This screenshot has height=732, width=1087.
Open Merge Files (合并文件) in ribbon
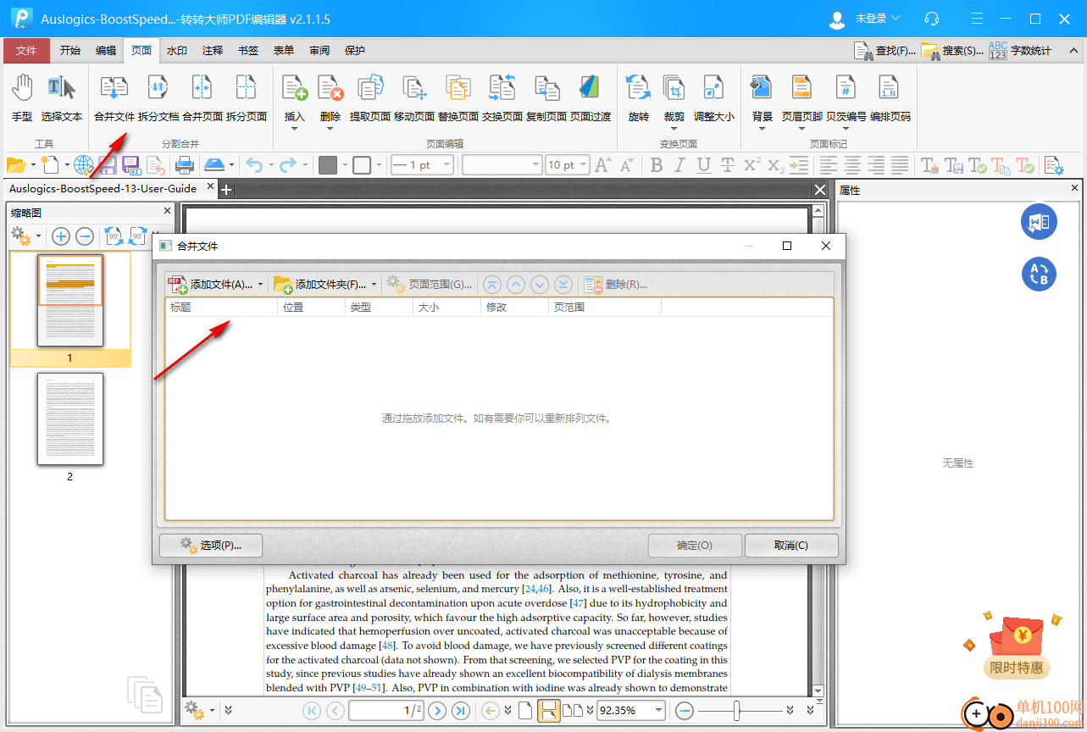pos(114,97)
